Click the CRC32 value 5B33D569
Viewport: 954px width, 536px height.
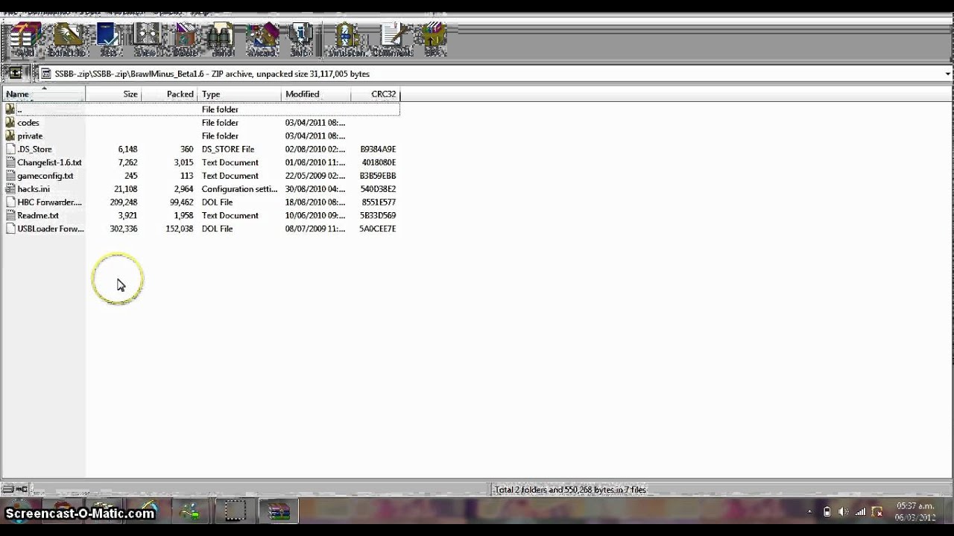[x=378, y=216]
